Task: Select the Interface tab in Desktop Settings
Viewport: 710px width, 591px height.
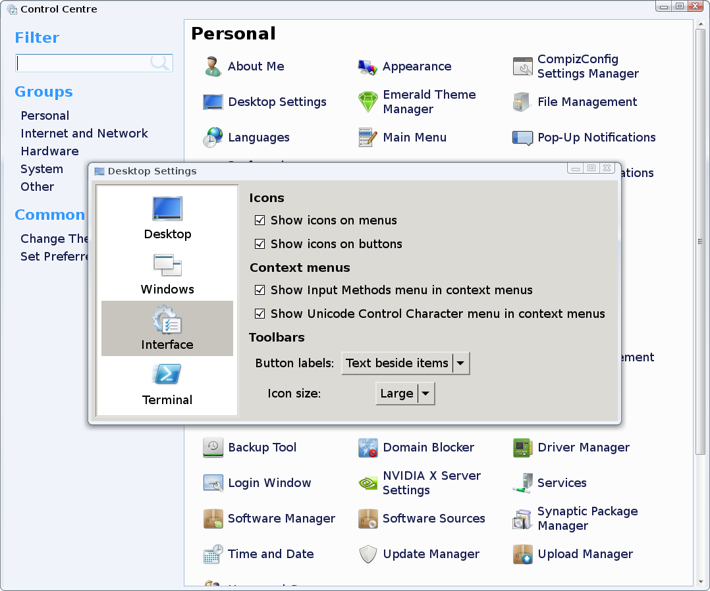Action: (x=167, y=328)
